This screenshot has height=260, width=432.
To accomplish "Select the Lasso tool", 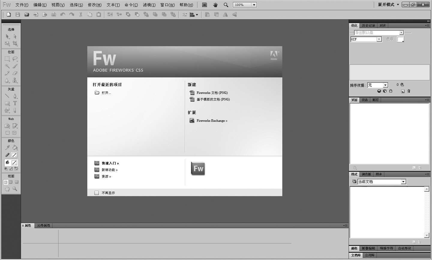I will pos(15,59).
